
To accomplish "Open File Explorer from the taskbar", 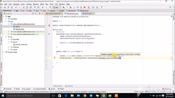I will (x=72, y=96).
